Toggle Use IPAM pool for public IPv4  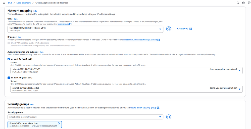pos(9,43)
